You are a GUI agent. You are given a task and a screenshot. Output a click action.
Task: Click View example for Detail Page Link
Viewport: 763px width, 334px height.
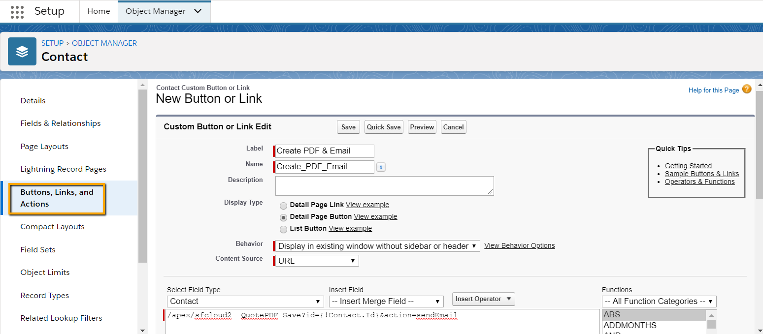367,205
